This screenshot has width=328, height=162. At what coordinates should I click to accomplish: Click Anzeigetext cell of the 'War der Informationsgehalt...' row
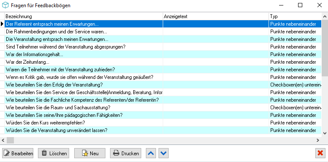click(x=216, y=54)
